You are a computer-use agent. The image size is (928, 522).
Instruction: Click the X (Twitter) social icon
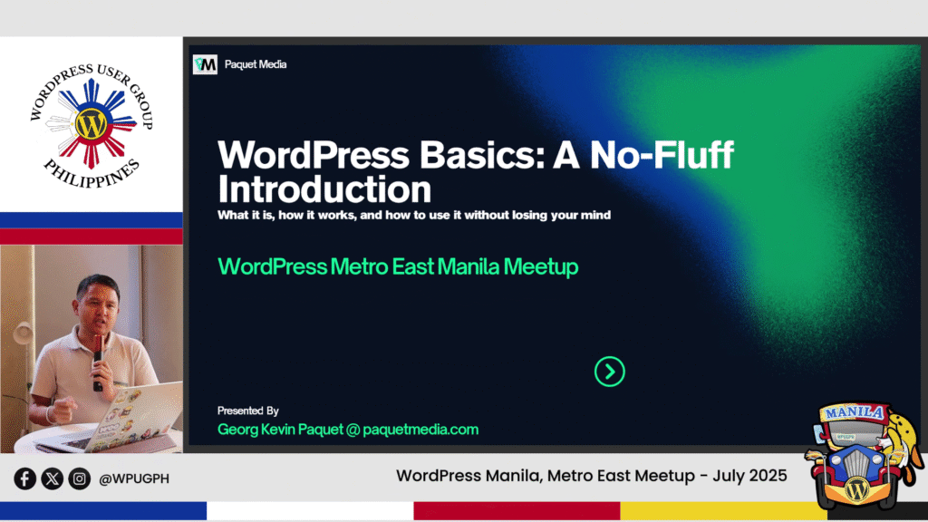click(53, 478)
